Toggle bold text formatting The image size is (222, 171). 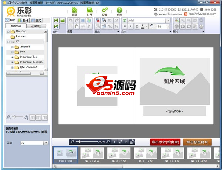(x=125, y=26)
